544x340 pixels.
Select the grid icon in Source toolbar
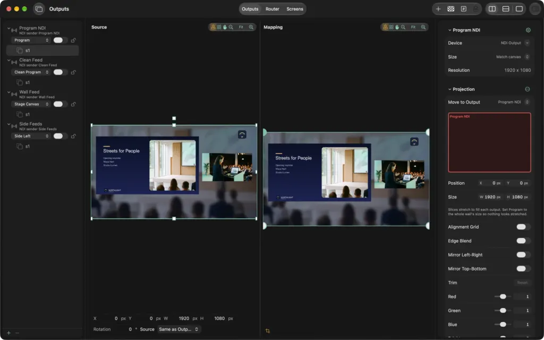coord(219,27)
